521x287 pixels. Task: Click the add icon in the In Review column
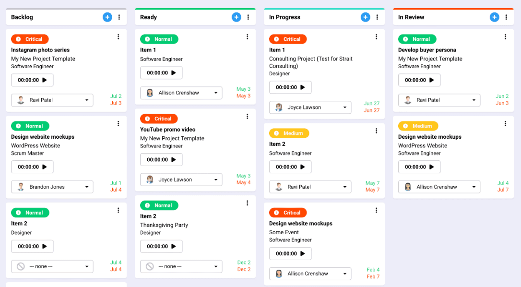click(x=494, y=17)
